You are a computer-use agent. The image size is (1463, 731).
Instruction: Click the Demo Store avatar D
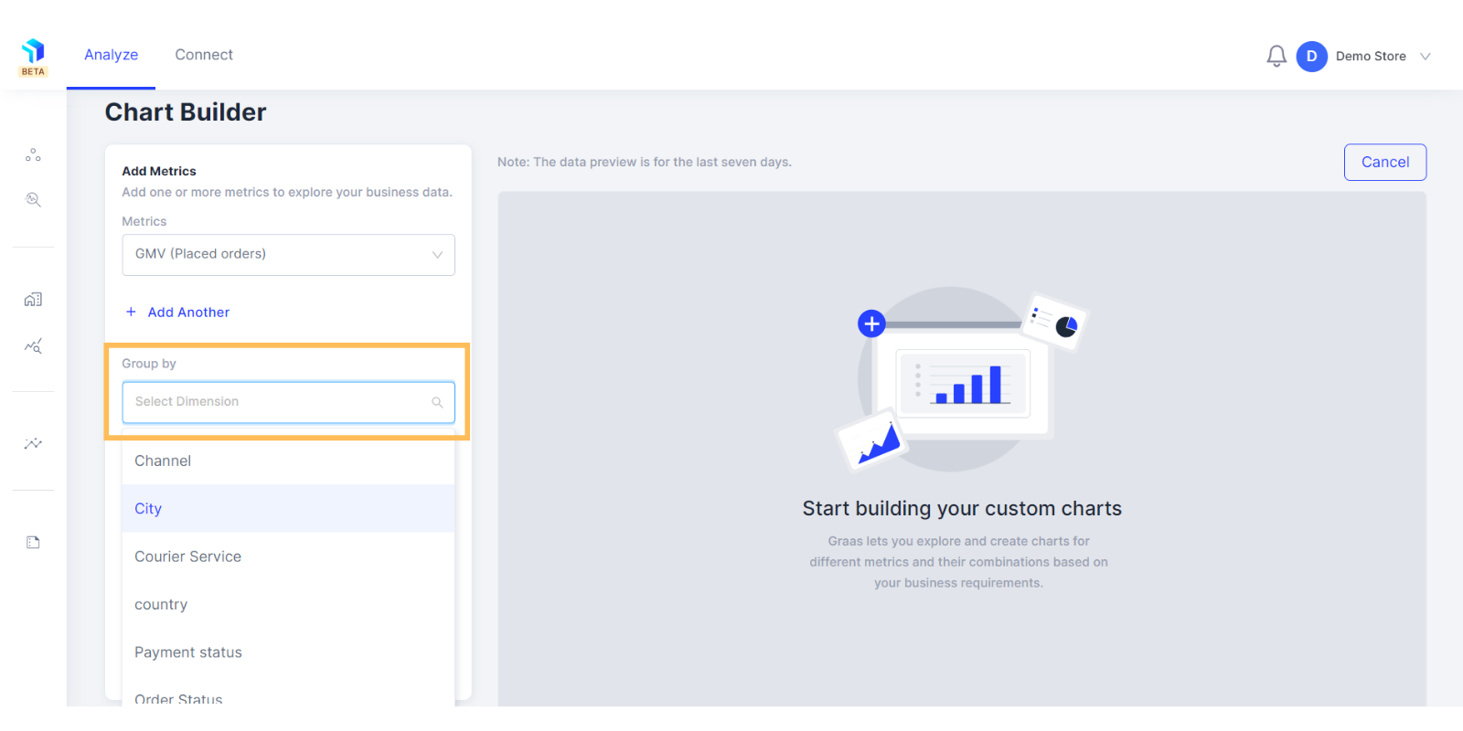click(x=1311, y=57)
